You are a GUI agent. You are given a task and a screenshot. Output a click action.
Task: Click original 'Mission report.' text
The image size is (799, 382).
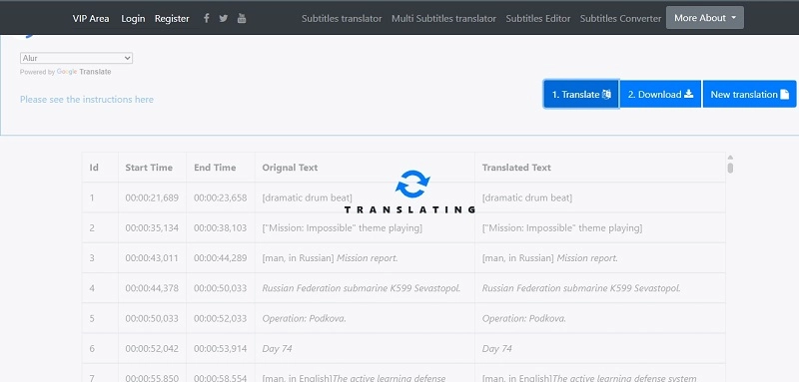point(367,258)
